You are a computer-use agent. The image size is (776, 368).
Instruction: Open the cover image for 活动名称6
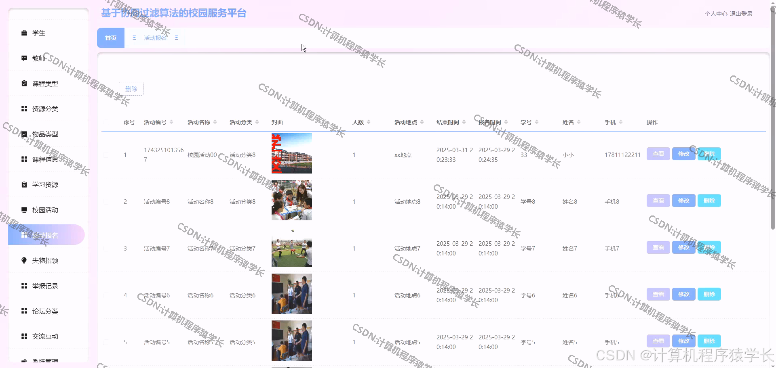tap(292, 294)
